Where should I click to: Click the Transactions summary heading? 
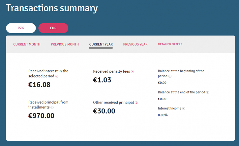coord(52,8)
